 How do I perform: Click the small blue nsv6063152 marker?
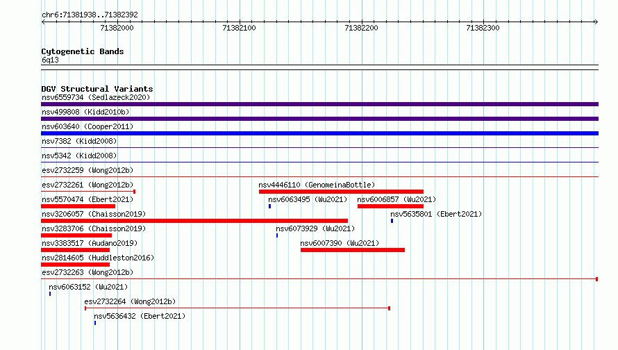click(x=50, y=294)
